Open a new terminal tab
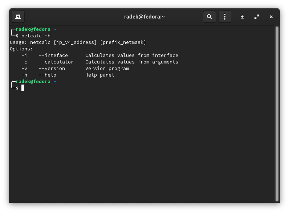Screen dimensions: 289x213 (18, 17)
